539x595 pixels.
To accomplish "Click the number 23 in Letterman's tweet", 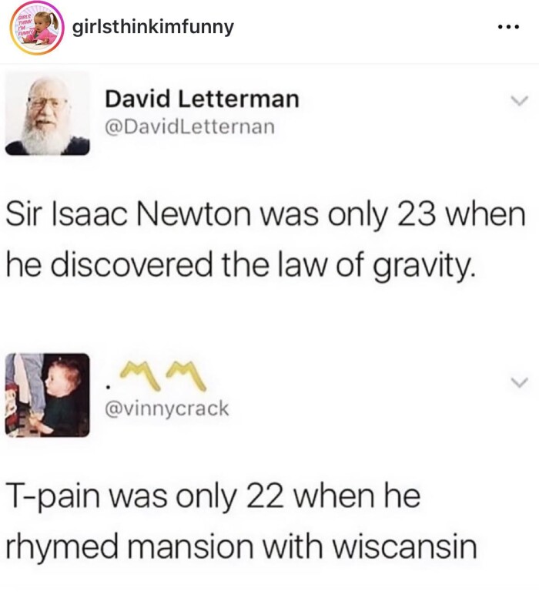I will [416, 214].
